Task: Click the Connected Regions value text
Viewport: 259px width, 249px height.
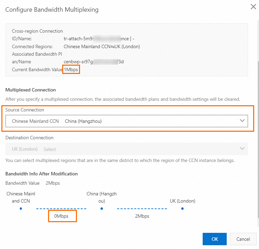Action: point(102,46)
